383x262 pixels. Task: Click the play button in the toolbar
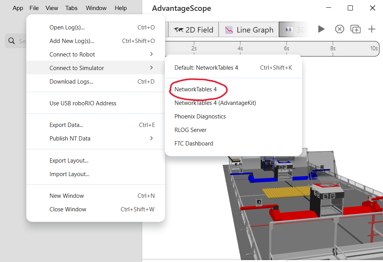coord(321,29)
